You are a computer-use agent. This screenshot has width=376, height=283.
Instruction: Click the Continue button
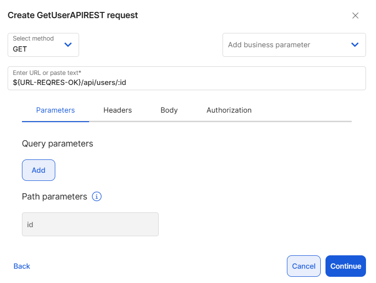click(346, 266)
